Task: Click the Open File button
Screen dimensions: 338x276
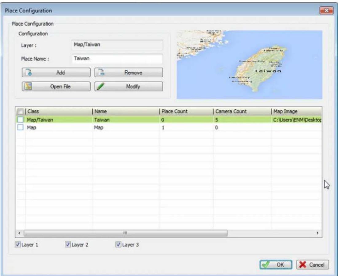Action: point(56,86)
